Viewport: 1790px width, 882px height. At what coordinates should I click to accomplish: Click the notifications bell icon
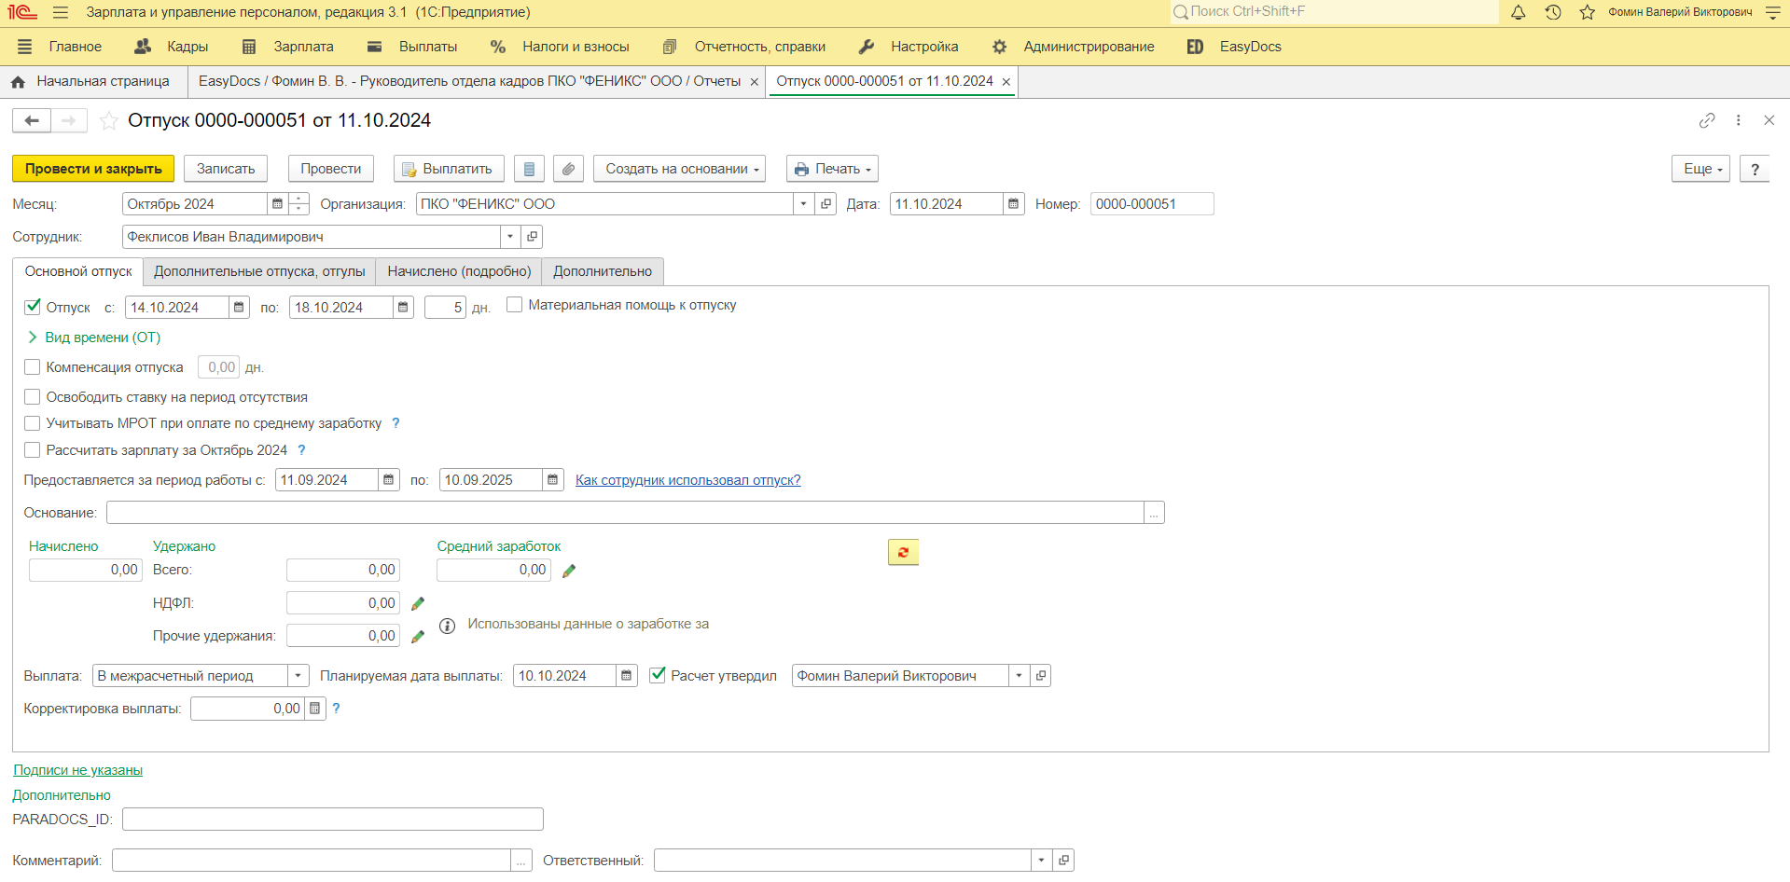[1519, 12]
